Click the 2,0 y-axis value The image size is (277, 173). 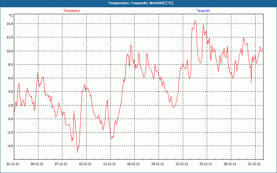[11, 106]
